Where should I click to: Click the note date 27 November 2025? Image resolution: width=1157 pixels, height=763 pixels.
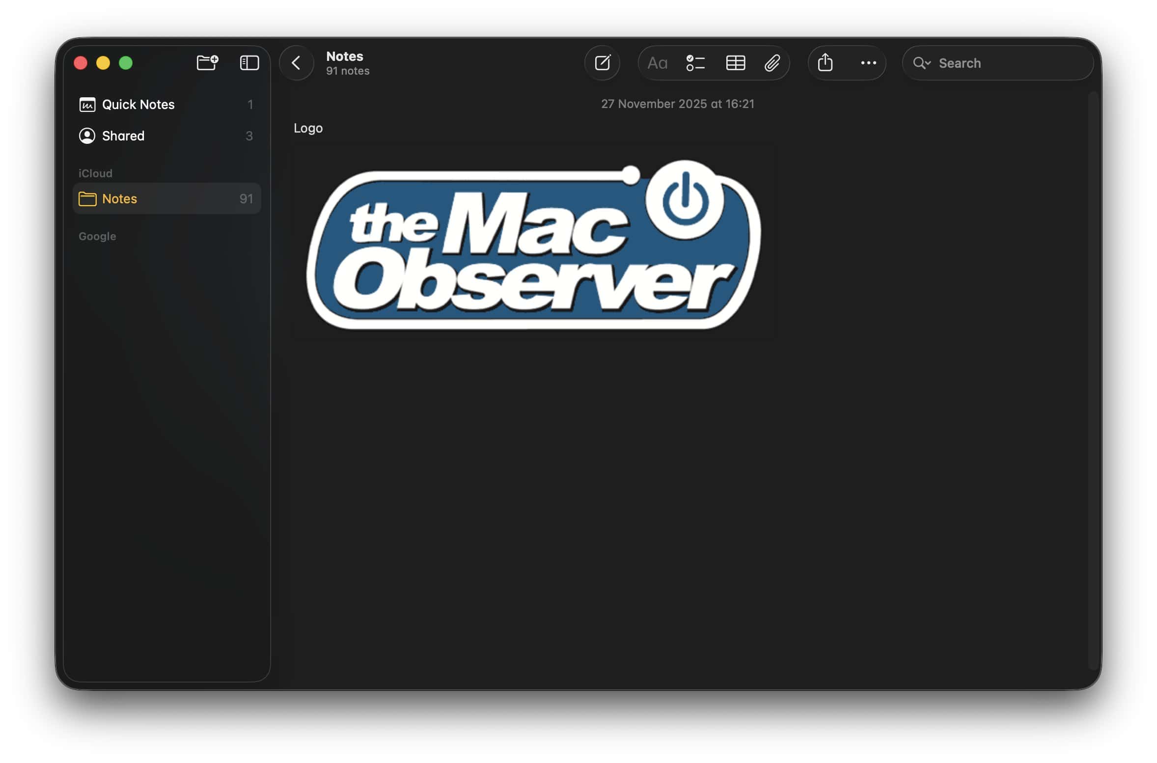677,104
